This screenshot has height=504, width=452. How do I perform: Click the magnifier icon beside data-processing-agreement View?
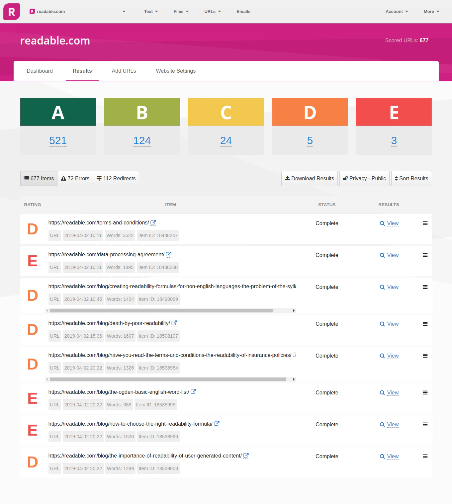(x=382, y=255)
